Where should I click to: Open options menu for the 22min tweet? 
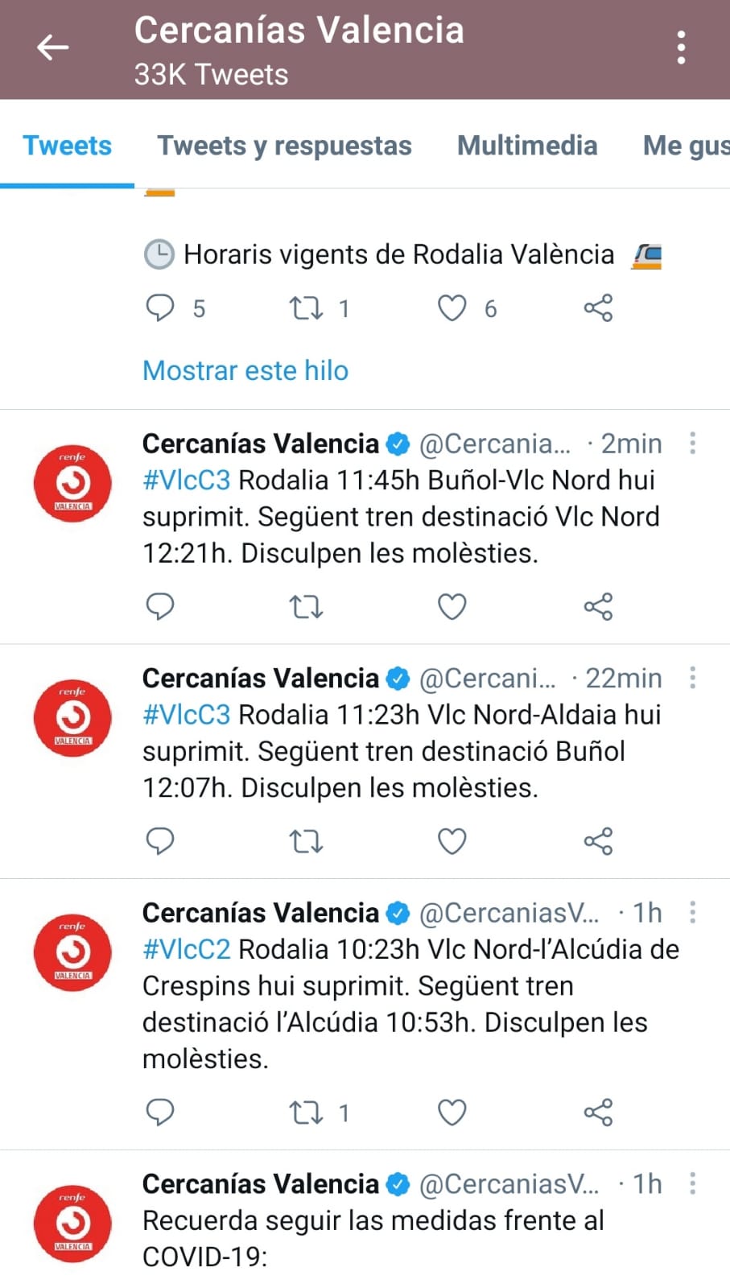click(692, 678)
